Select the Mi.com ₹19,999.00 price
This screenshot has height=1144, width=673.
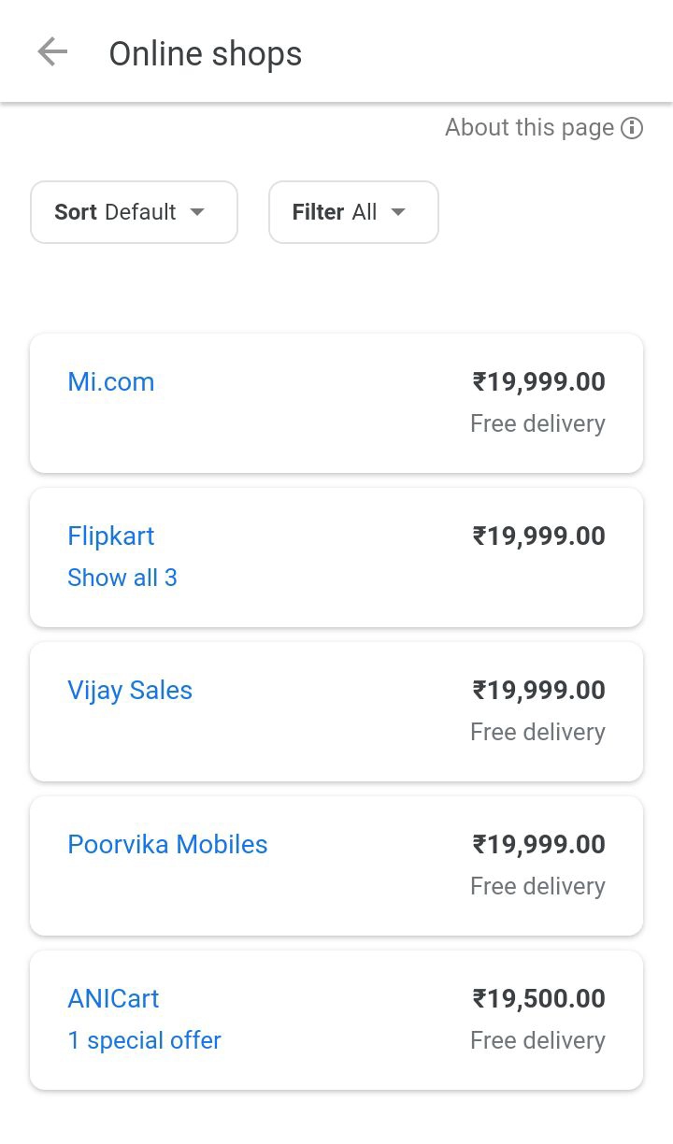(x=538, y=381)
